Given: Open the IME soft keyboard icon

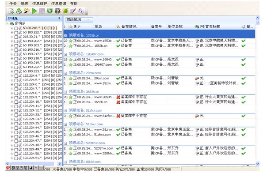Looking at the screenshot, I should pyautogui.click(x=41, y=168).
